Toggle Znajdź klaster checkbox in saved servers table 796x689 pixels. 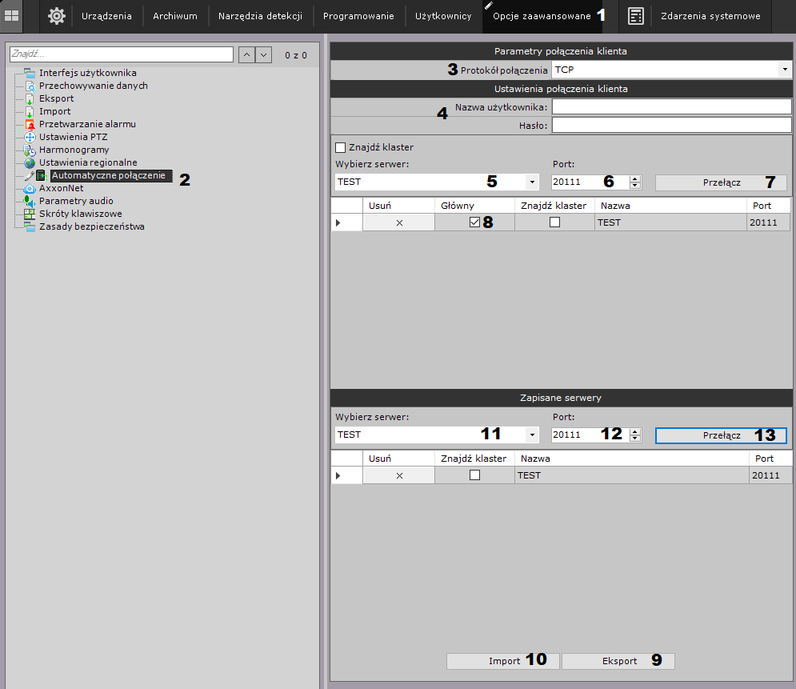point(474,475)
